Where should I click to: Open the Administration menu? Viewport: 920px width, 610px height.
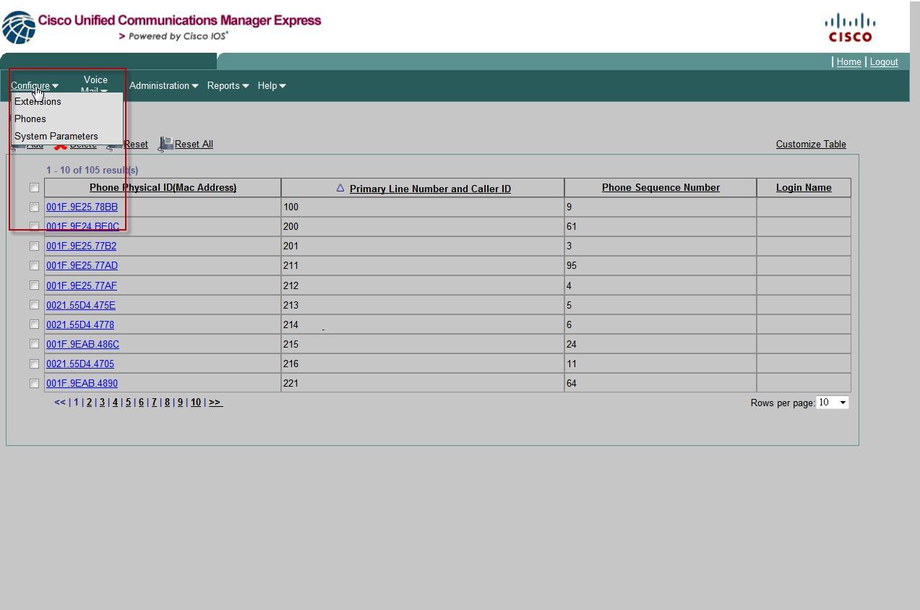tap(163, 85)
